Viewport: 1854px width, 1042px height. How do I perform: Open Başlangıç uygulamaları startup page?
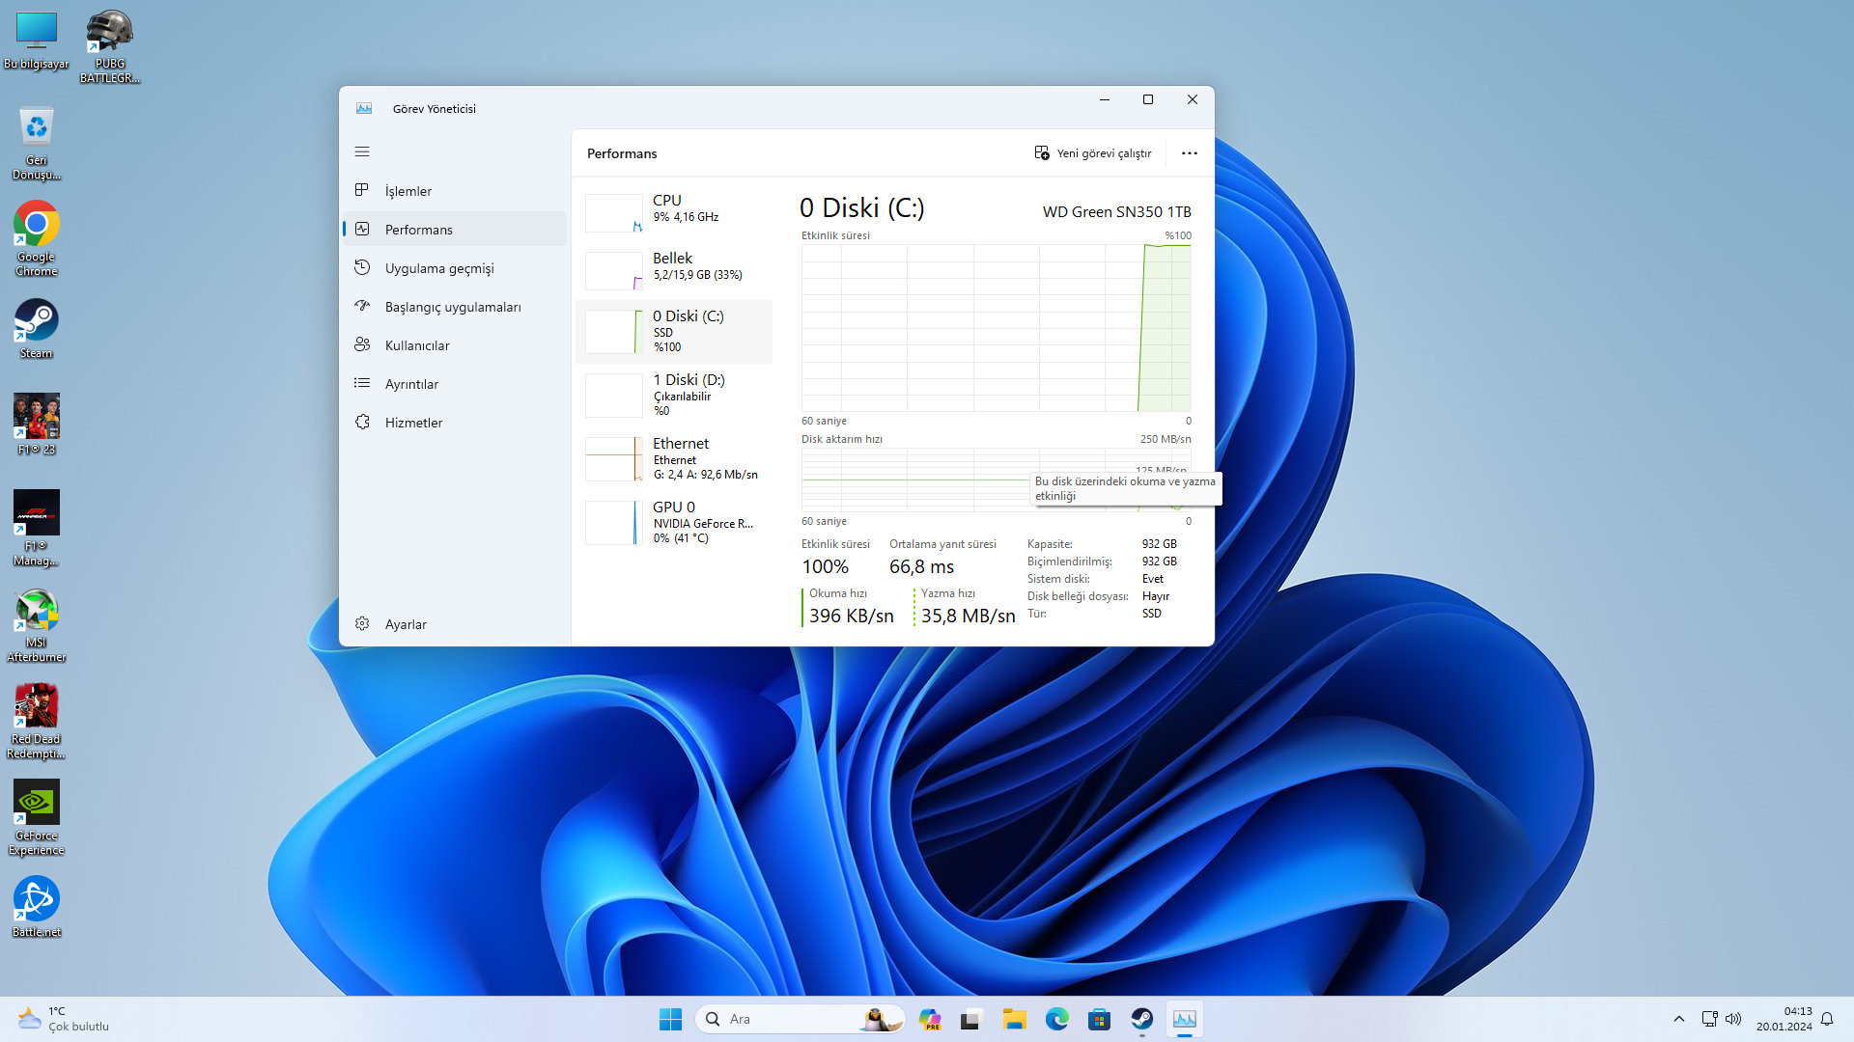coord(452,307)
